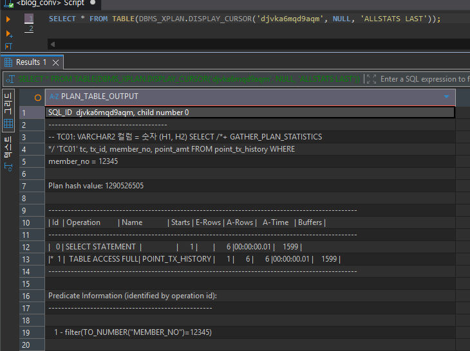The width and height of the screenshot is (470, 351).
Task: Switch to the grid view side tab
Action: coord(8,111)
